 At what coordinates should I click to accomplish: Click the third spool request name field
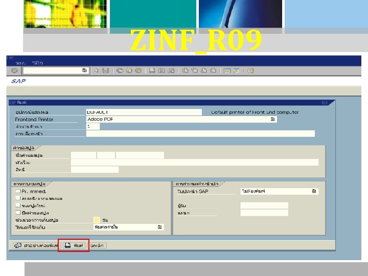(x=140, y=155)
